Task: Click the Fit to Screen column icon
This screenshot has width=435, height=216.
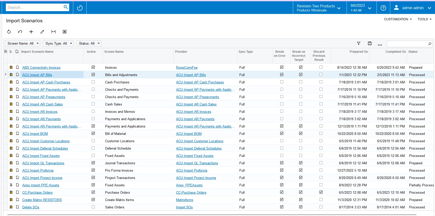Action: (x=53, y=32)
